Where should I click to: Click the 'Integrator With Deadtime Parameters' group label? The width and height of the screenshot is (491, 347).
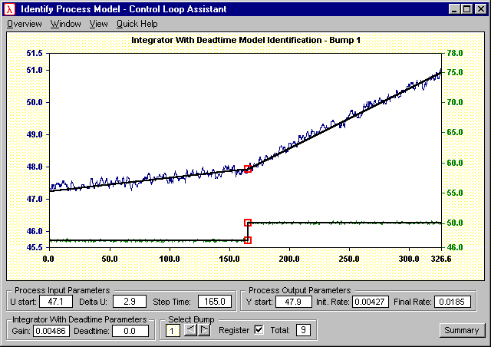click(x=80, y=319)
